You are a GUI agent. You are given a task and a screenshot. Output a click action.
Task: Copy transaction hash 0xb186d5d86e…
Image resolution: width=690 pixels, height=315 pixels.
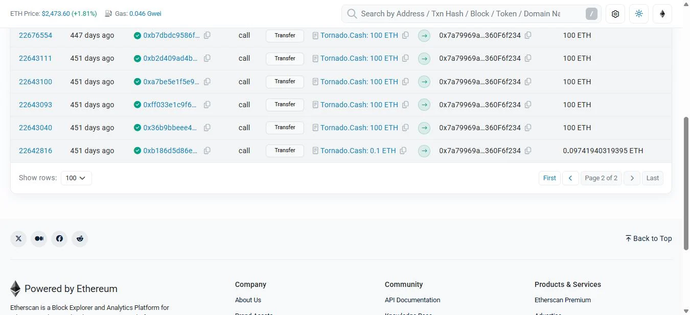pyautogui.click(x=207, y=151)
